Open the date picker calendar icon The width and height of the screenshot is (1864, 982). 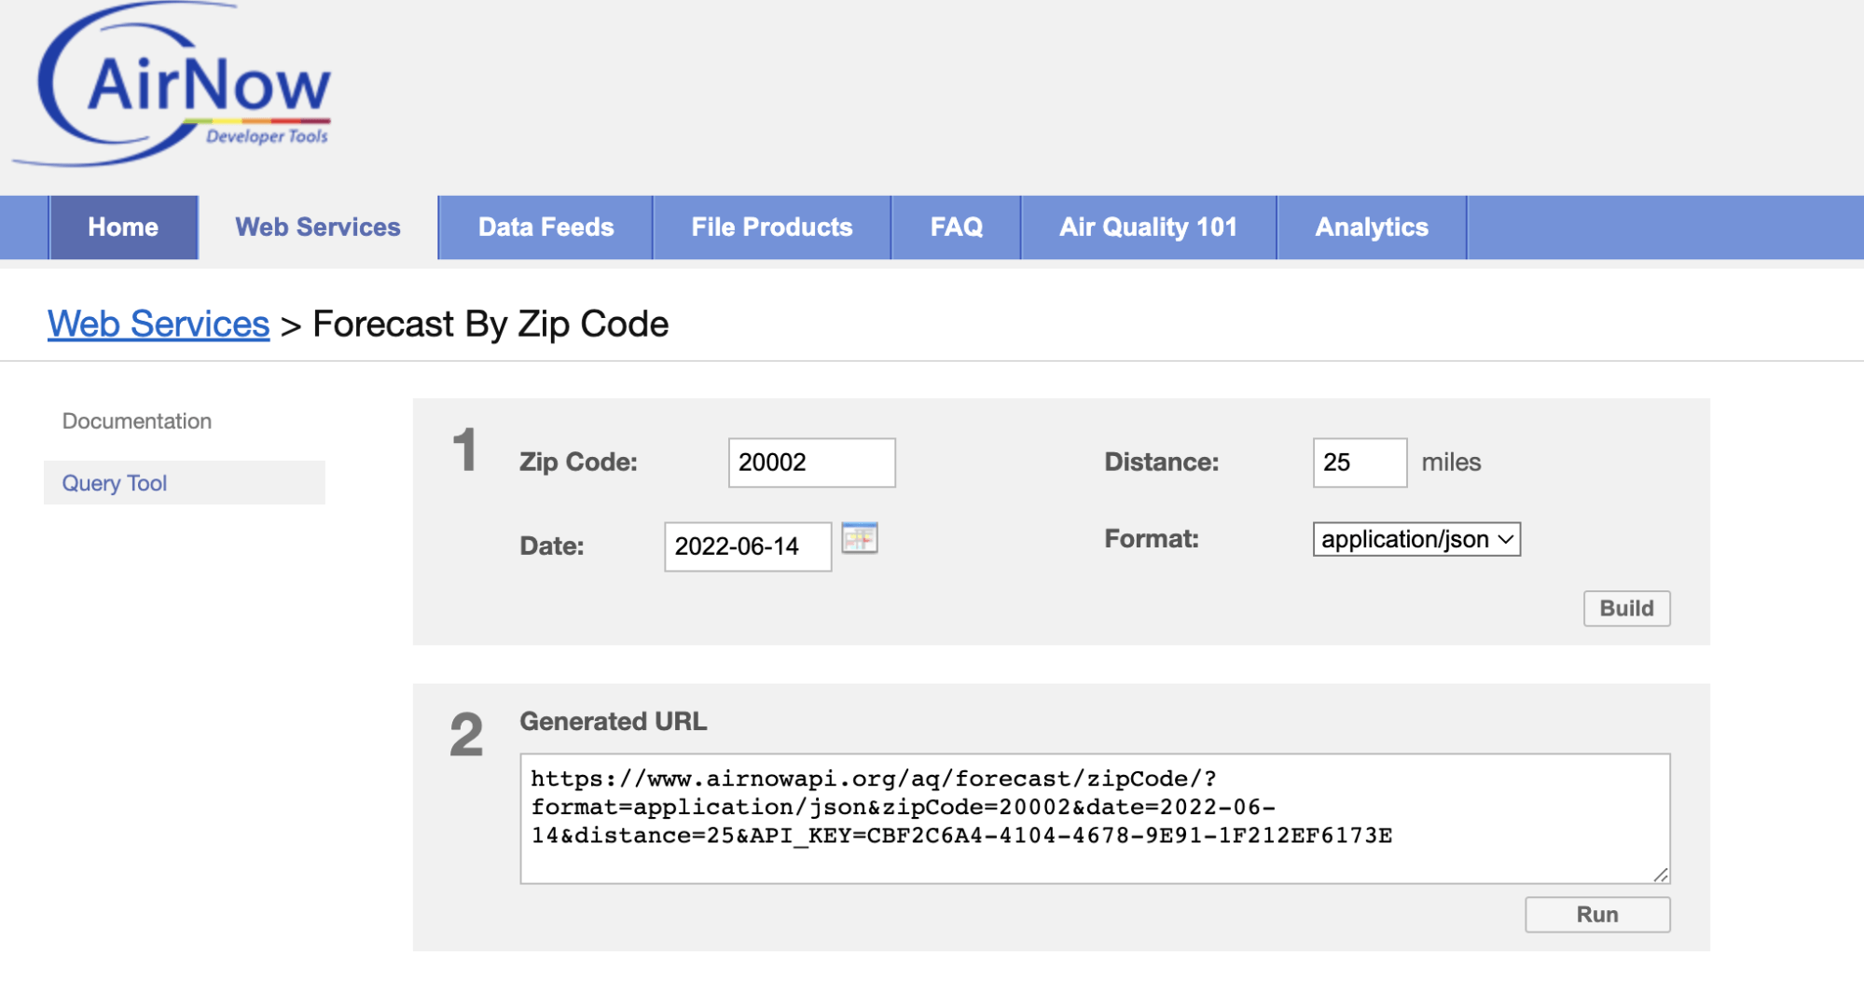pyautogui.click(x=859, y=538)
